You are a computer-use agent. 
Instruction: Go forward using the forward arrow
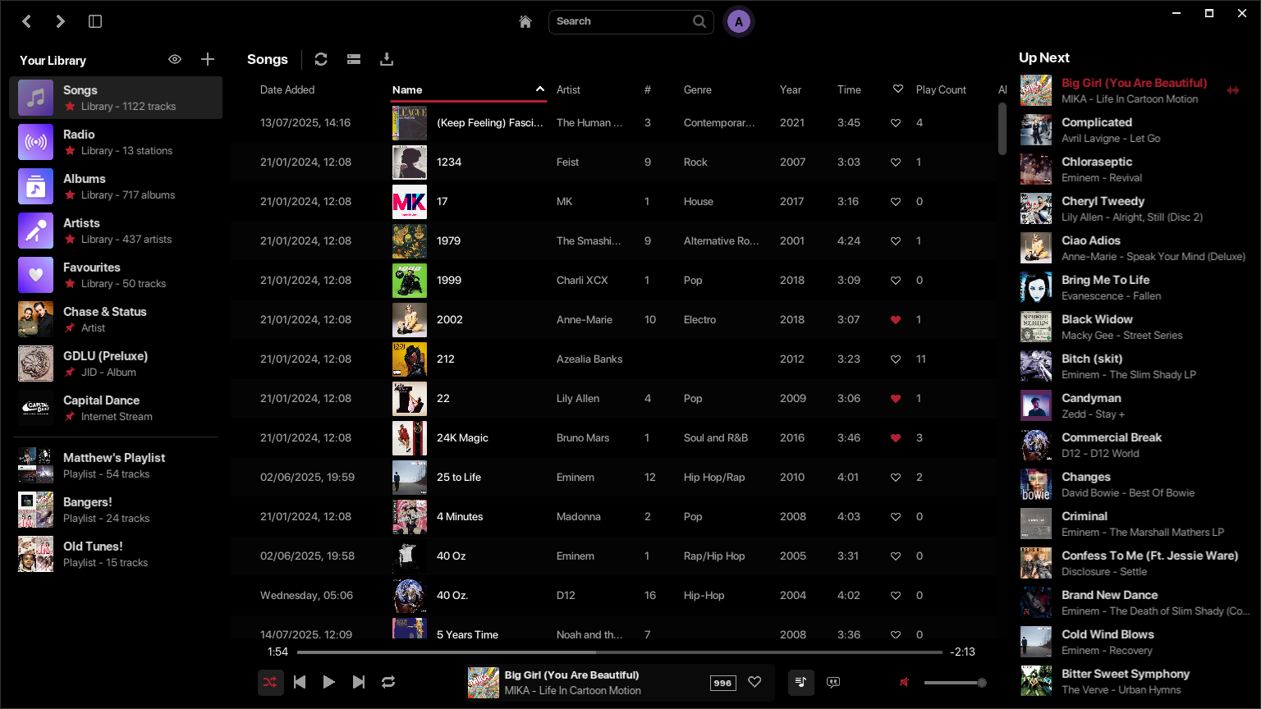point(60,21)
